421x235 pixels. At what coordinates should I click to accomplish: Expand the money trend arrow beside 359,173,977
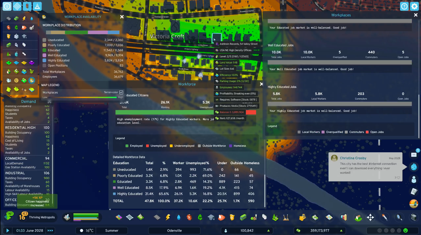pos(341,231)
